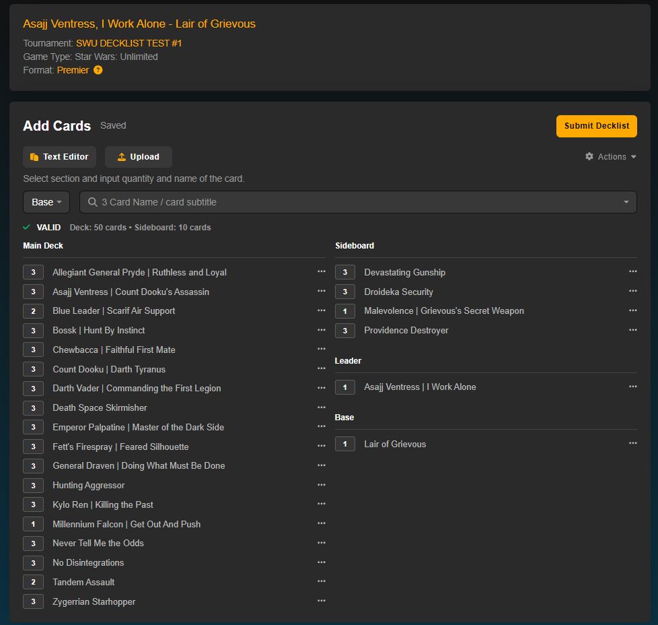Click the Premier format help icon
Screen dimensions: 658x625
tap(98, 70)
